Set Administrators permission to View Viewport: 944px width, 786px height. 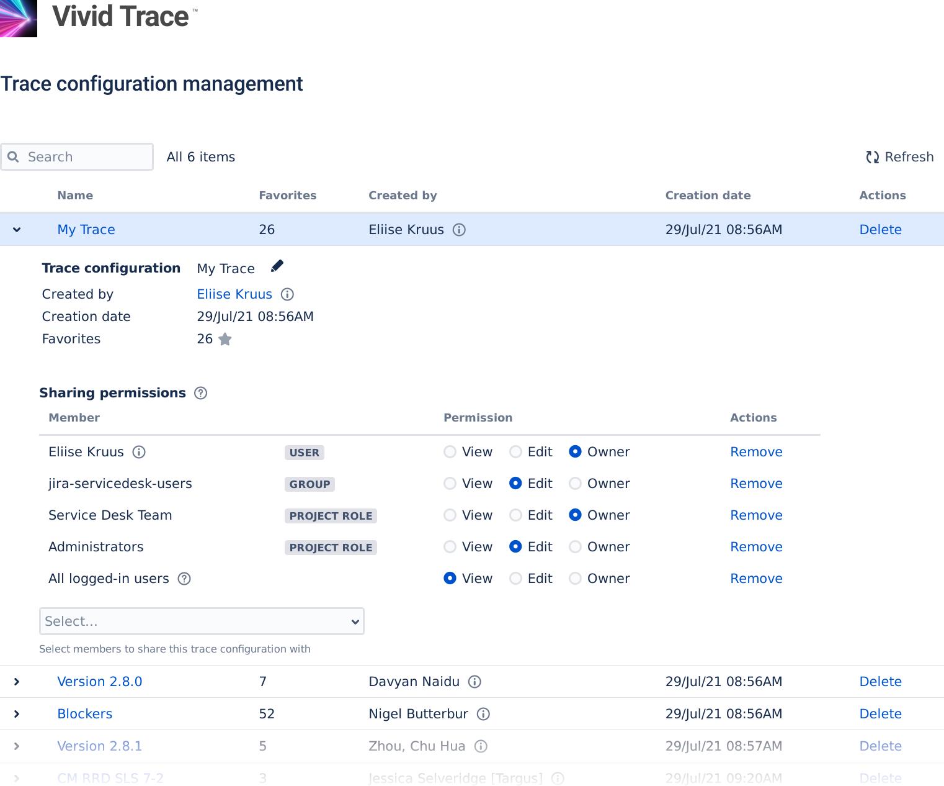click(450, 547)
